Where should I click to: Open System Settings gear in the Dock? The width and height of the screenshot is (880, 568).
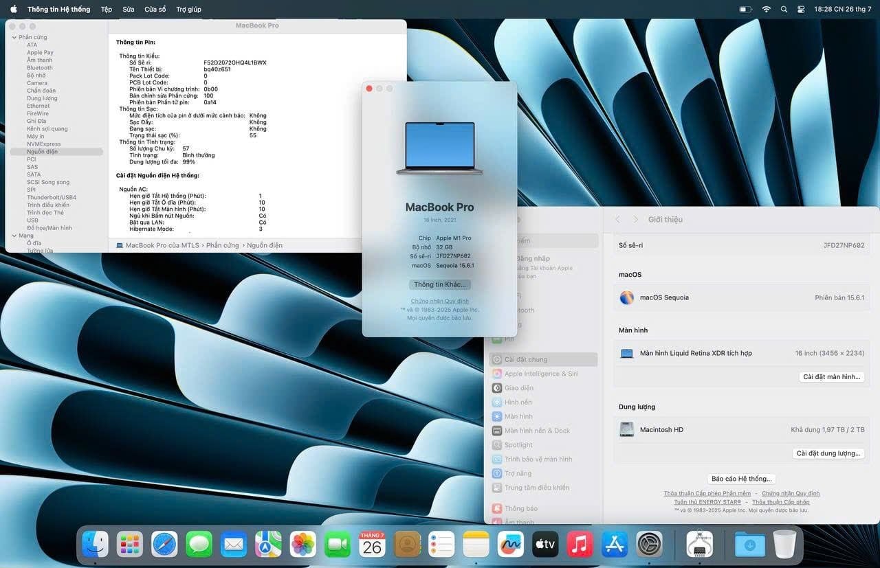649,545
